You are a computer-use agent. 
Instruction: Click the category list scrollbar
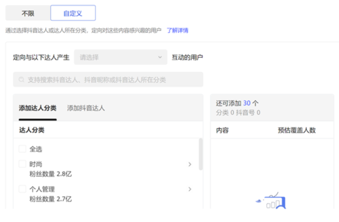point(201,154)
